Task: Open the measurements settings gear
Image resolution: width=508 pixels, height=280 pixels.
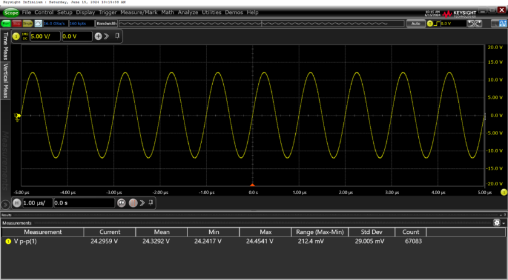Action: coord(496,223)
